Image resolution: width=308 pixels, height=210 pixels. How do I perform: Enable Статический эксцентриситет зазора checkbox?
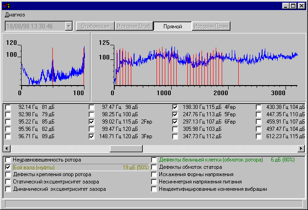[8, 182]
